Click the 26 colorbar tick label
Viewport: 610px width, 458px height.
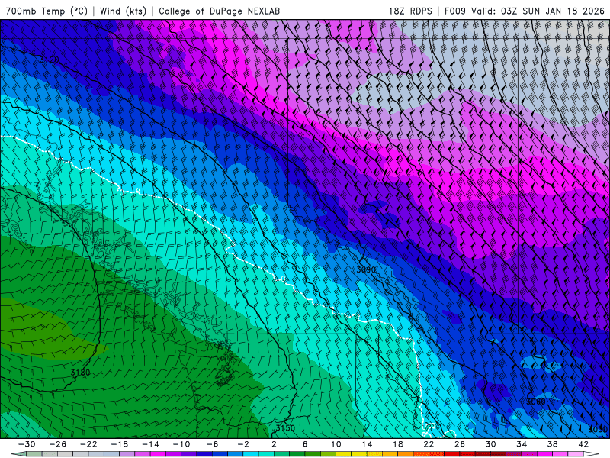(460, 444)
